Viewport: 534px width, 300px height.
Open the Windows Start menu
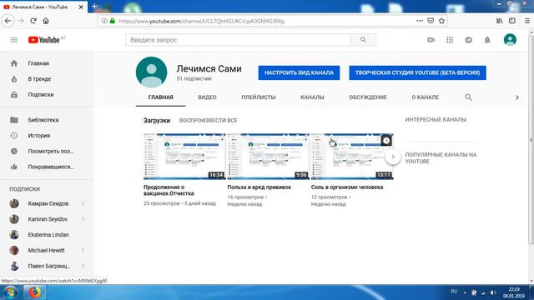10,292
